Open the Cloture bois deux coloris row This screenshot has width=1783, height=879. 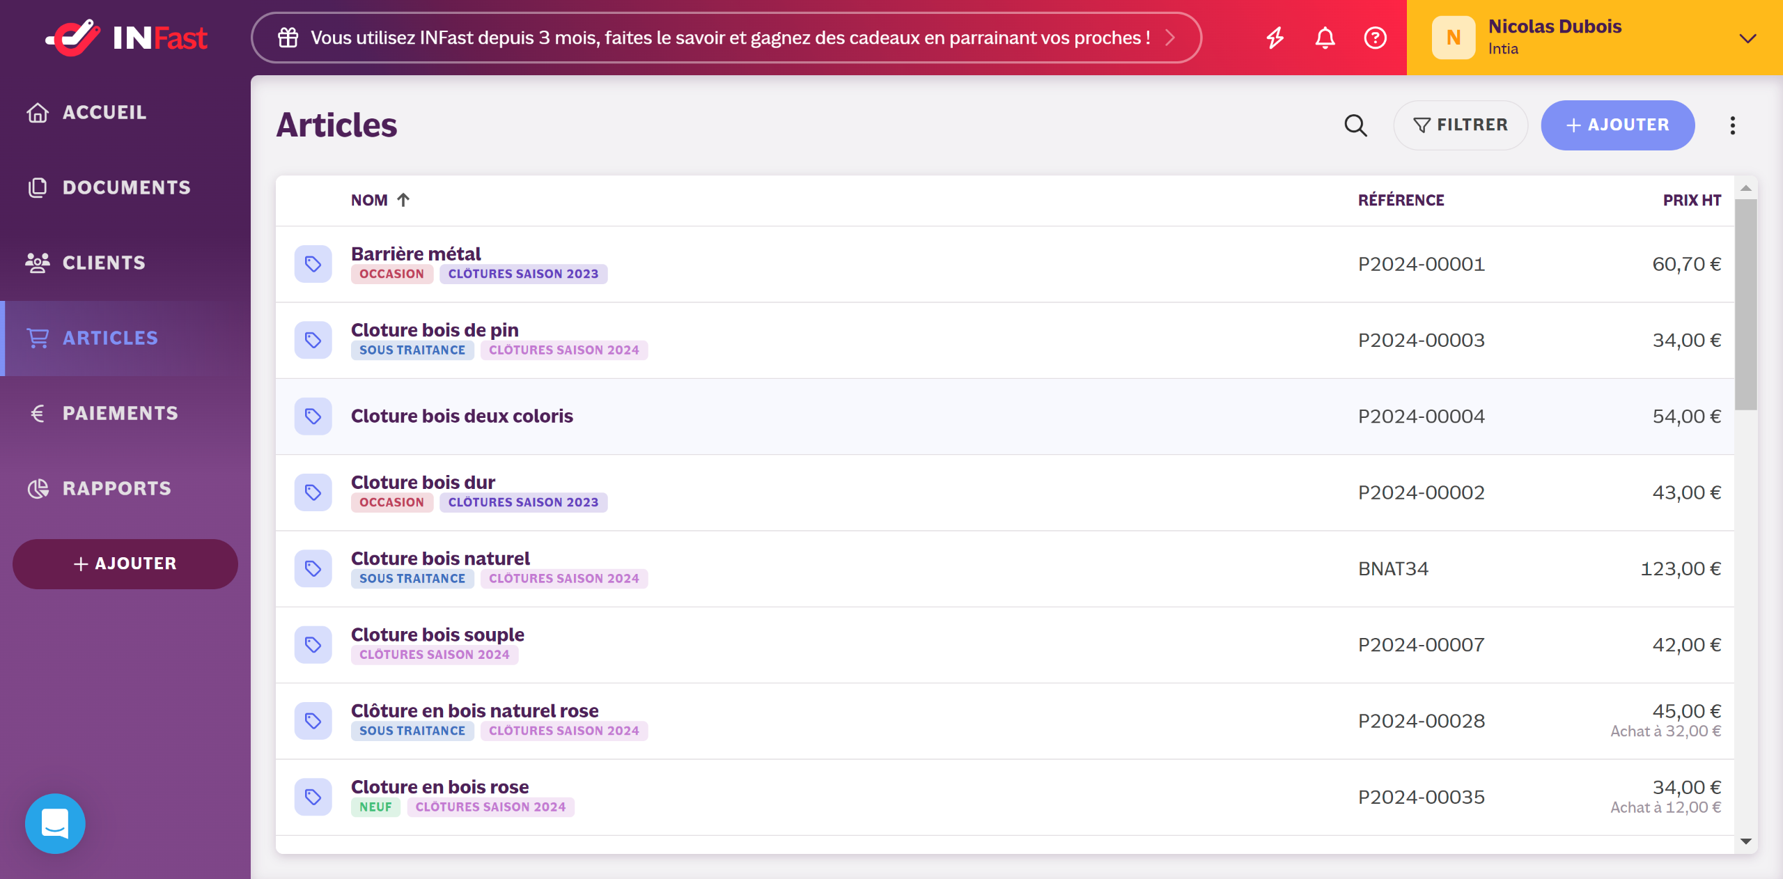[462, 417]
